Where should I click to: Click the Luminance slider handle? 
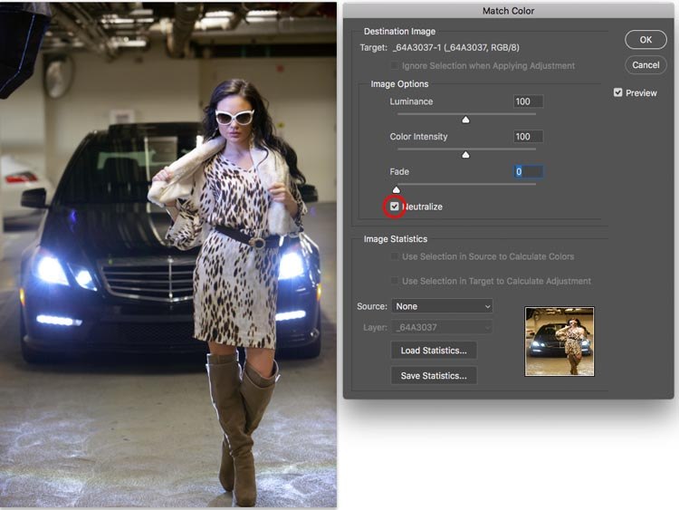[466, 120]
